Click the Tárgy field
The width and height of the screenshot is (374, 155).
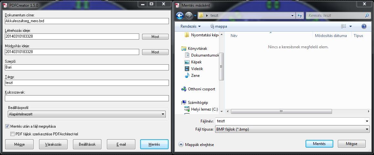tap(87, 83)
